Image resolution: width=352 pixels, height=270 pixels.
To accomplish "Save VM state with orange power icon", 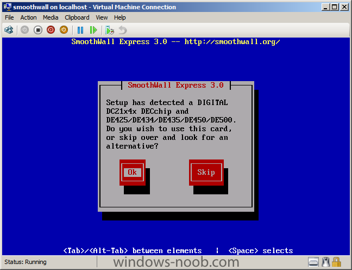I will pos(64,30).
